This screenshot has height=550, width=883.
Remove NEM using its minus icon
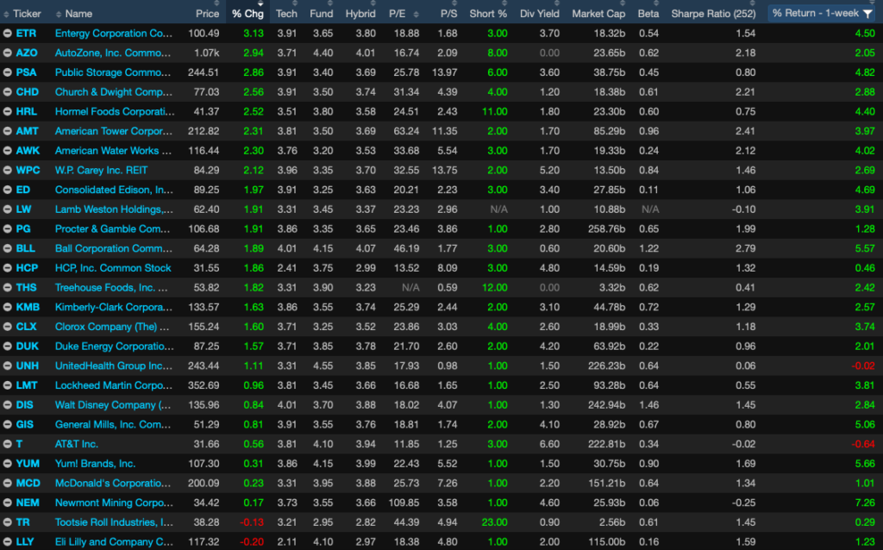click(x=7, y=503)
